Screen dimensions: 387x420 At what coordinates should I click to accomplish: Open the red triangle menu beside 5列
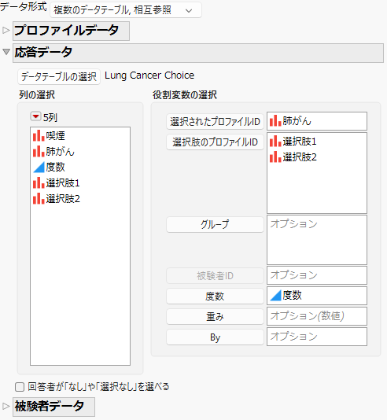coord(35,116)
